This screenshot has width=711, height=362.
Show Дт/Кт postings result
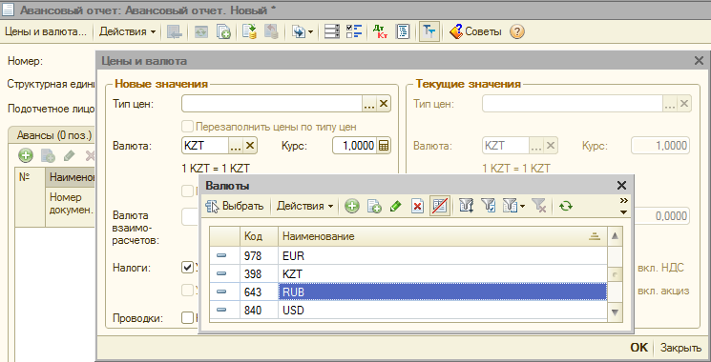(380, 31)
